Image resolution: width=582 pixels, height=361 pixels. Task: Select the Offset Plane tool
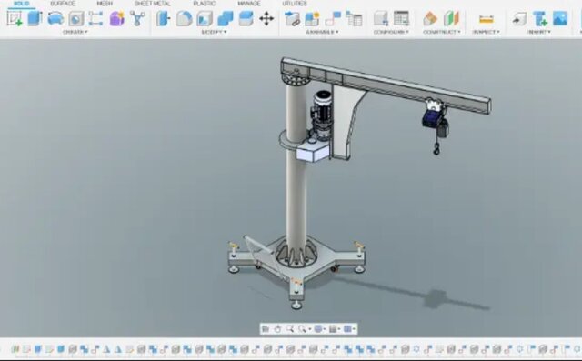pyautogui.click(x=430, y=18)
